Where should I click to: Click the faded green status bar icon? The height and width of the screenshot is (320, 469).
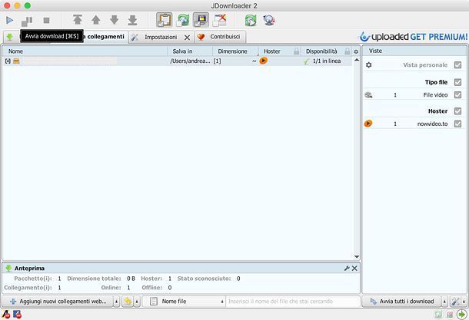[x=438, y=315]
